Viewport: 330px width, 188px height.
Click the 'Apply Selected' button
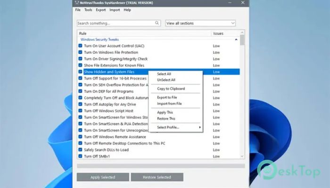pos(103,177)
